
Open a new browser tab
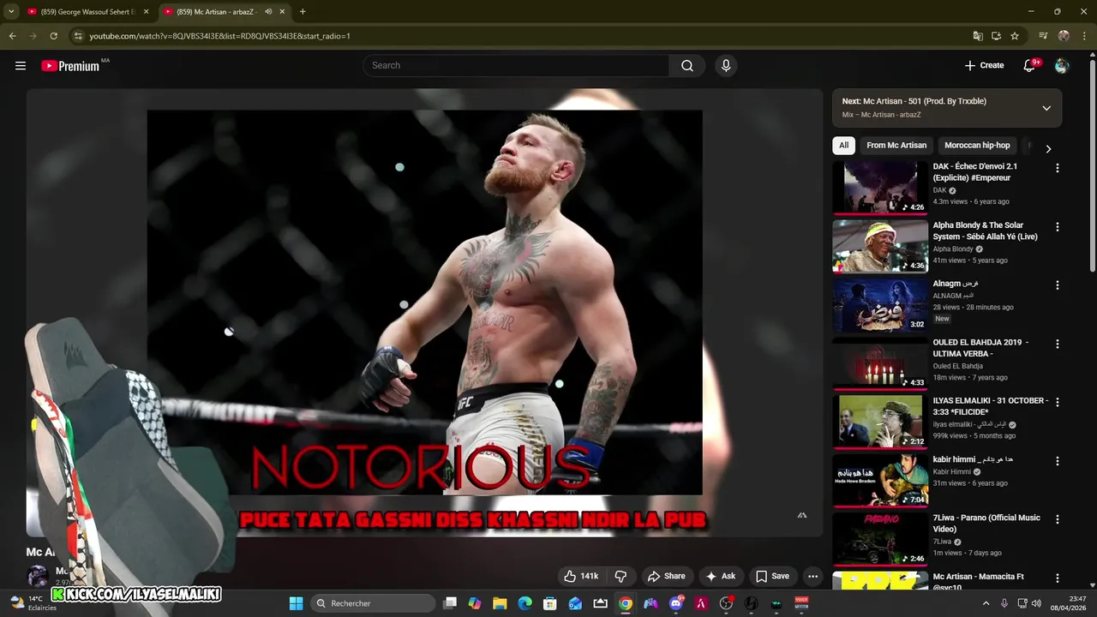pyautogui.click(x=303, y=12)
